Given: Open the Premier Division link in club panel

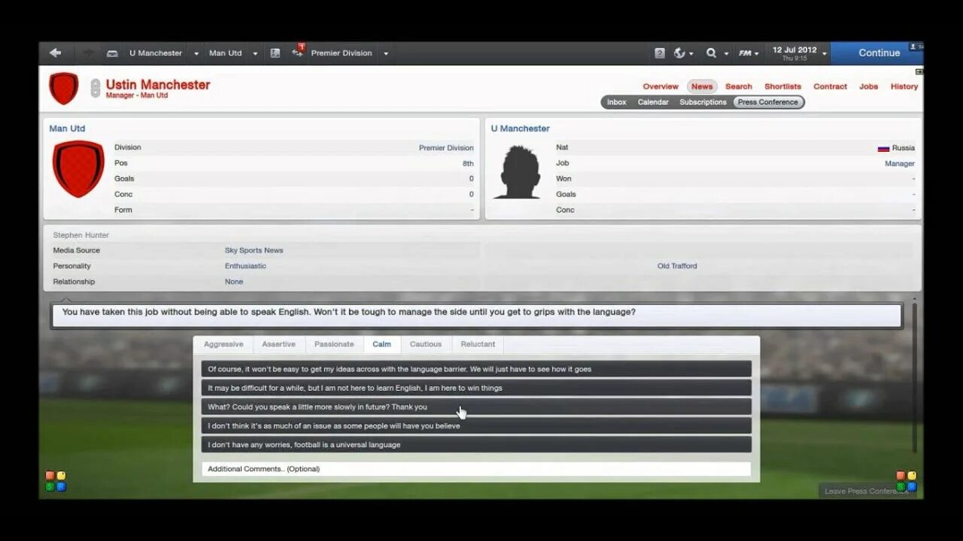Looking at the screenshot, I should [x=446, y=148].
